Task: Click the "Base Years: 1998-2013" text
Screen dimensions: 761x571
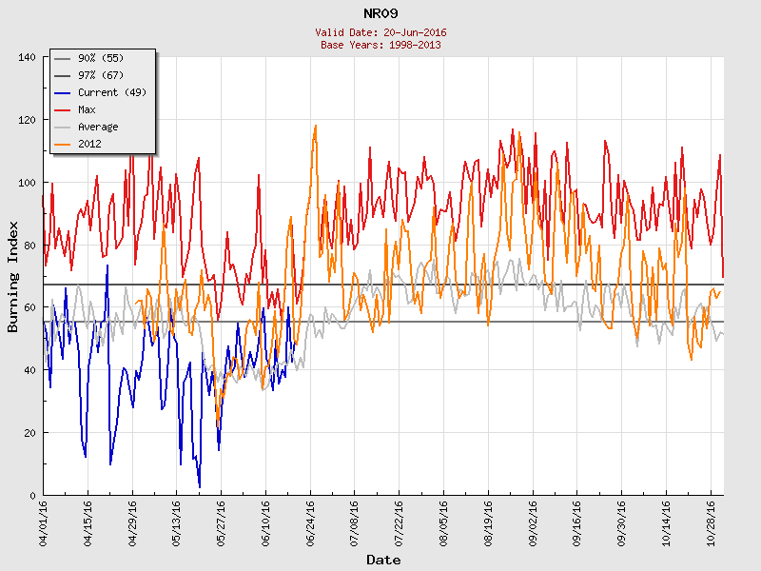Action: (380, 45)
